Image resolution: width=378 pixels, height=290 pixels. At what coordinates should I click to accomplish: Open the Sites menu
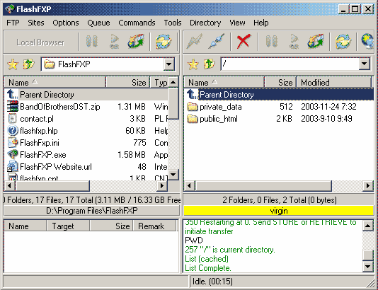(x=36, y=23)
